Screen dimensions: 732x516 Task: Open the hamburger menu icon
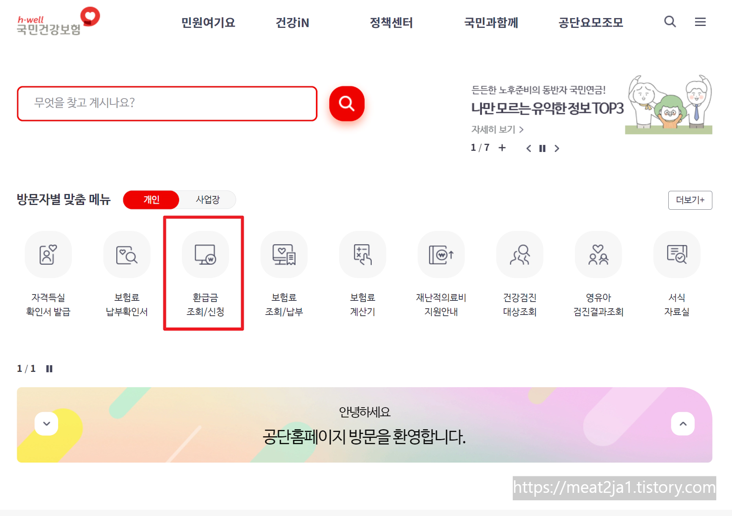tap(700, 22)
